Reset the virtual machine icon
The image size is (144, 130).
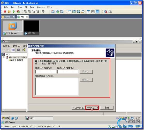point(18,12)
